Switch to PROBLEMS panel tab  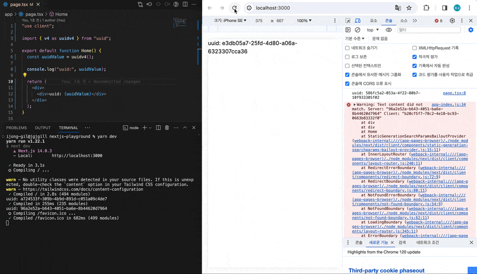(x=16, y=128)
